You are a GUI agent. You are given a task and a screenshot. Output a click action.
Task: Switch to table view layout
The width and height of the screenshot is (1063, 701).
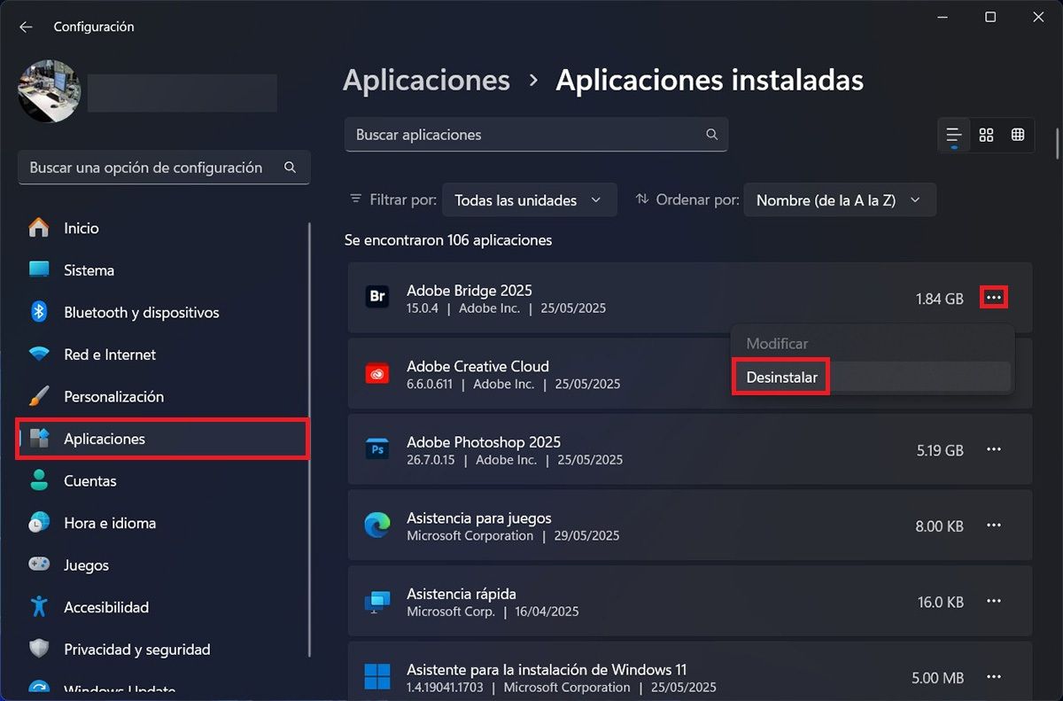pos(1018,135)
